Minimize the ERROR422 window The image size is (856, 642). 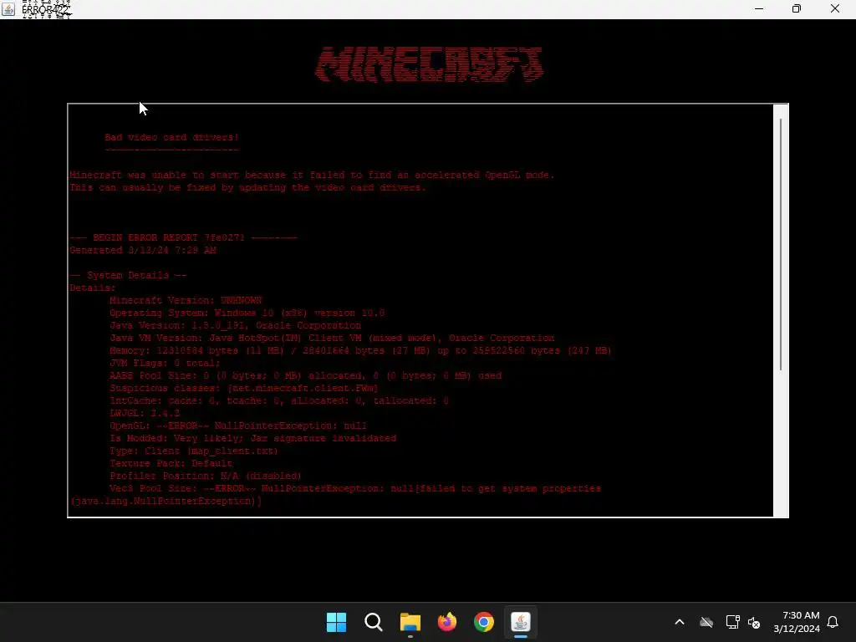(759, 8)
